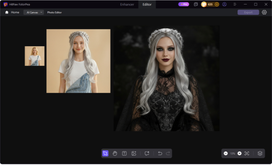Screen dimensions: 272x165
Task: Fit canvas to screen
Action: point(247,153)
